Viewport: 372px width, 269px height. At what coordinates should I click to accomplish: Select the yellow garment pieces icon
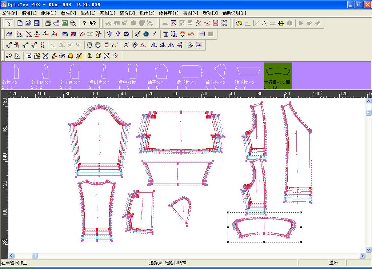[90, 56]
